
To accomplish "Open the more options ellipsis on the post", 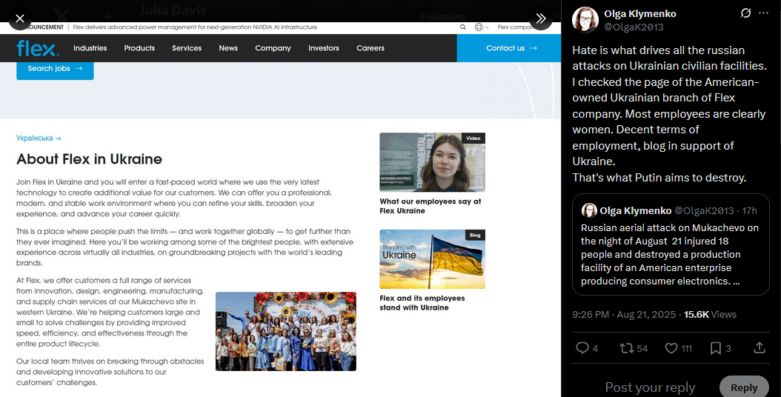I will pyautogui.click(x=763, y=13).
